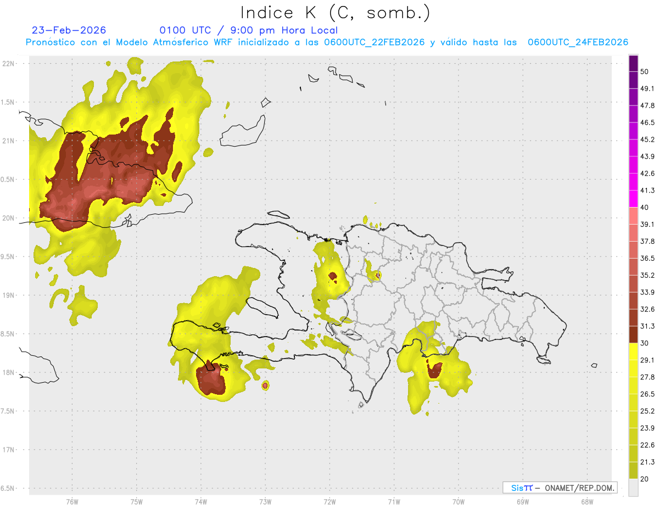Click the "73W" longitude label
Image resolution: width=659 pixels, height=509 pixels.
tap(265, 501)
